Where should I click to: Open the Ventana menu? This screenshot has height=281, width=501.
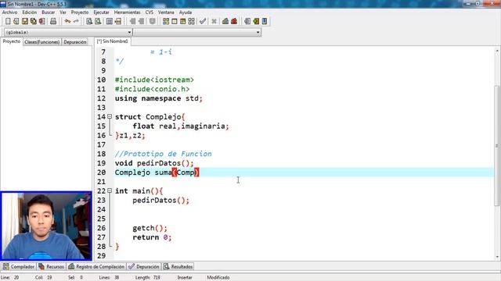pos(166,12)
